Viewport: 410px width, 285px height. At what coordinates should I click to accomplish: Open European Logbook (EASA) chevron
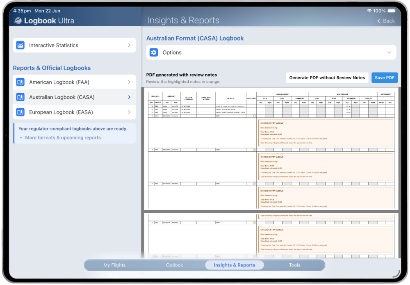point(129,112)
